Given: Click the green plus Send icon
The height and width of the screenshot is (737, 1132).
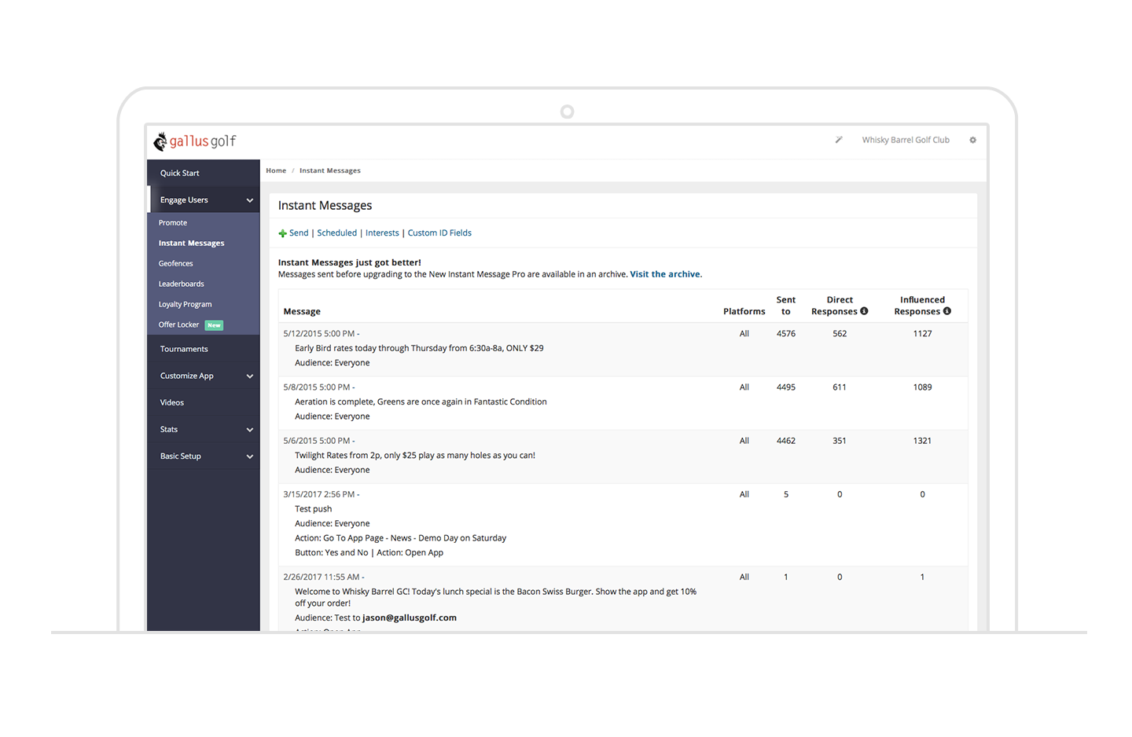Looking at the screenshot, I should click(282, 233).
